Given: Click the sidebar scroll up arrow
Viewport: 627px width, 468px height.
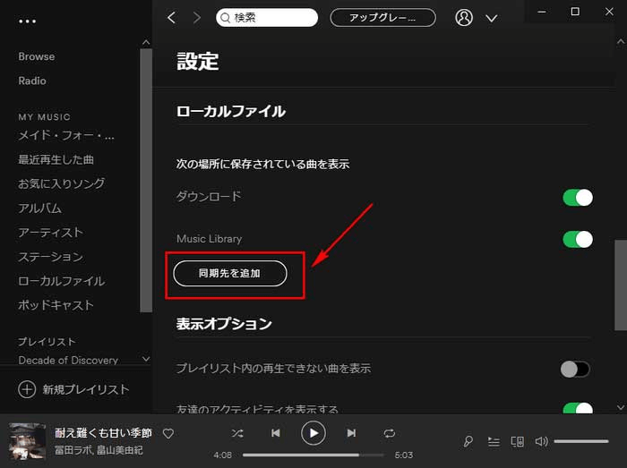Looking at the screenshot, I should 146,42.
